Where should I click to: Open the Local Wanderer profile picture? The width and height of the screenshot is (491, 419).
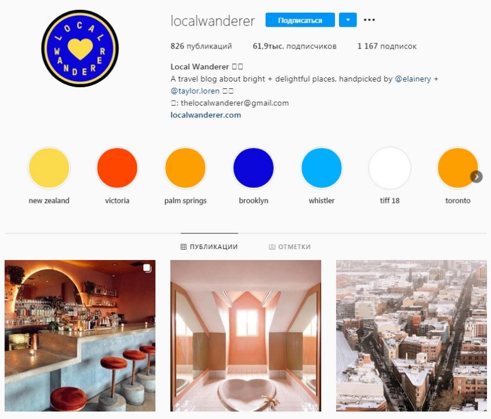point(80,49)
